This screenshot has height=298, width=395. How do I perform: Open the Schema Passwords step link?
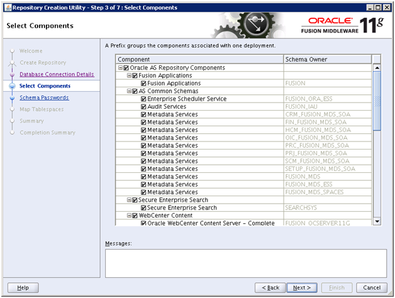pyautogui.click(x=44, y=97)
